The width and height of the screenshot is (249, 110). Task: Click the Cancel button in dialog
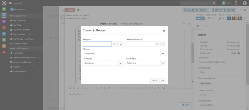click(154, 80)
